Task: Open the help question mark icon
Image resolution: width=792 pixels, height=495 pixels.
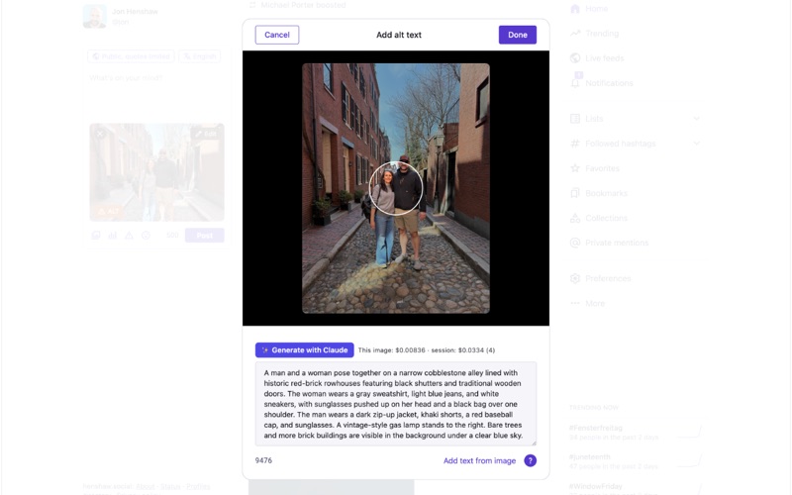Action: click(530, 460)
